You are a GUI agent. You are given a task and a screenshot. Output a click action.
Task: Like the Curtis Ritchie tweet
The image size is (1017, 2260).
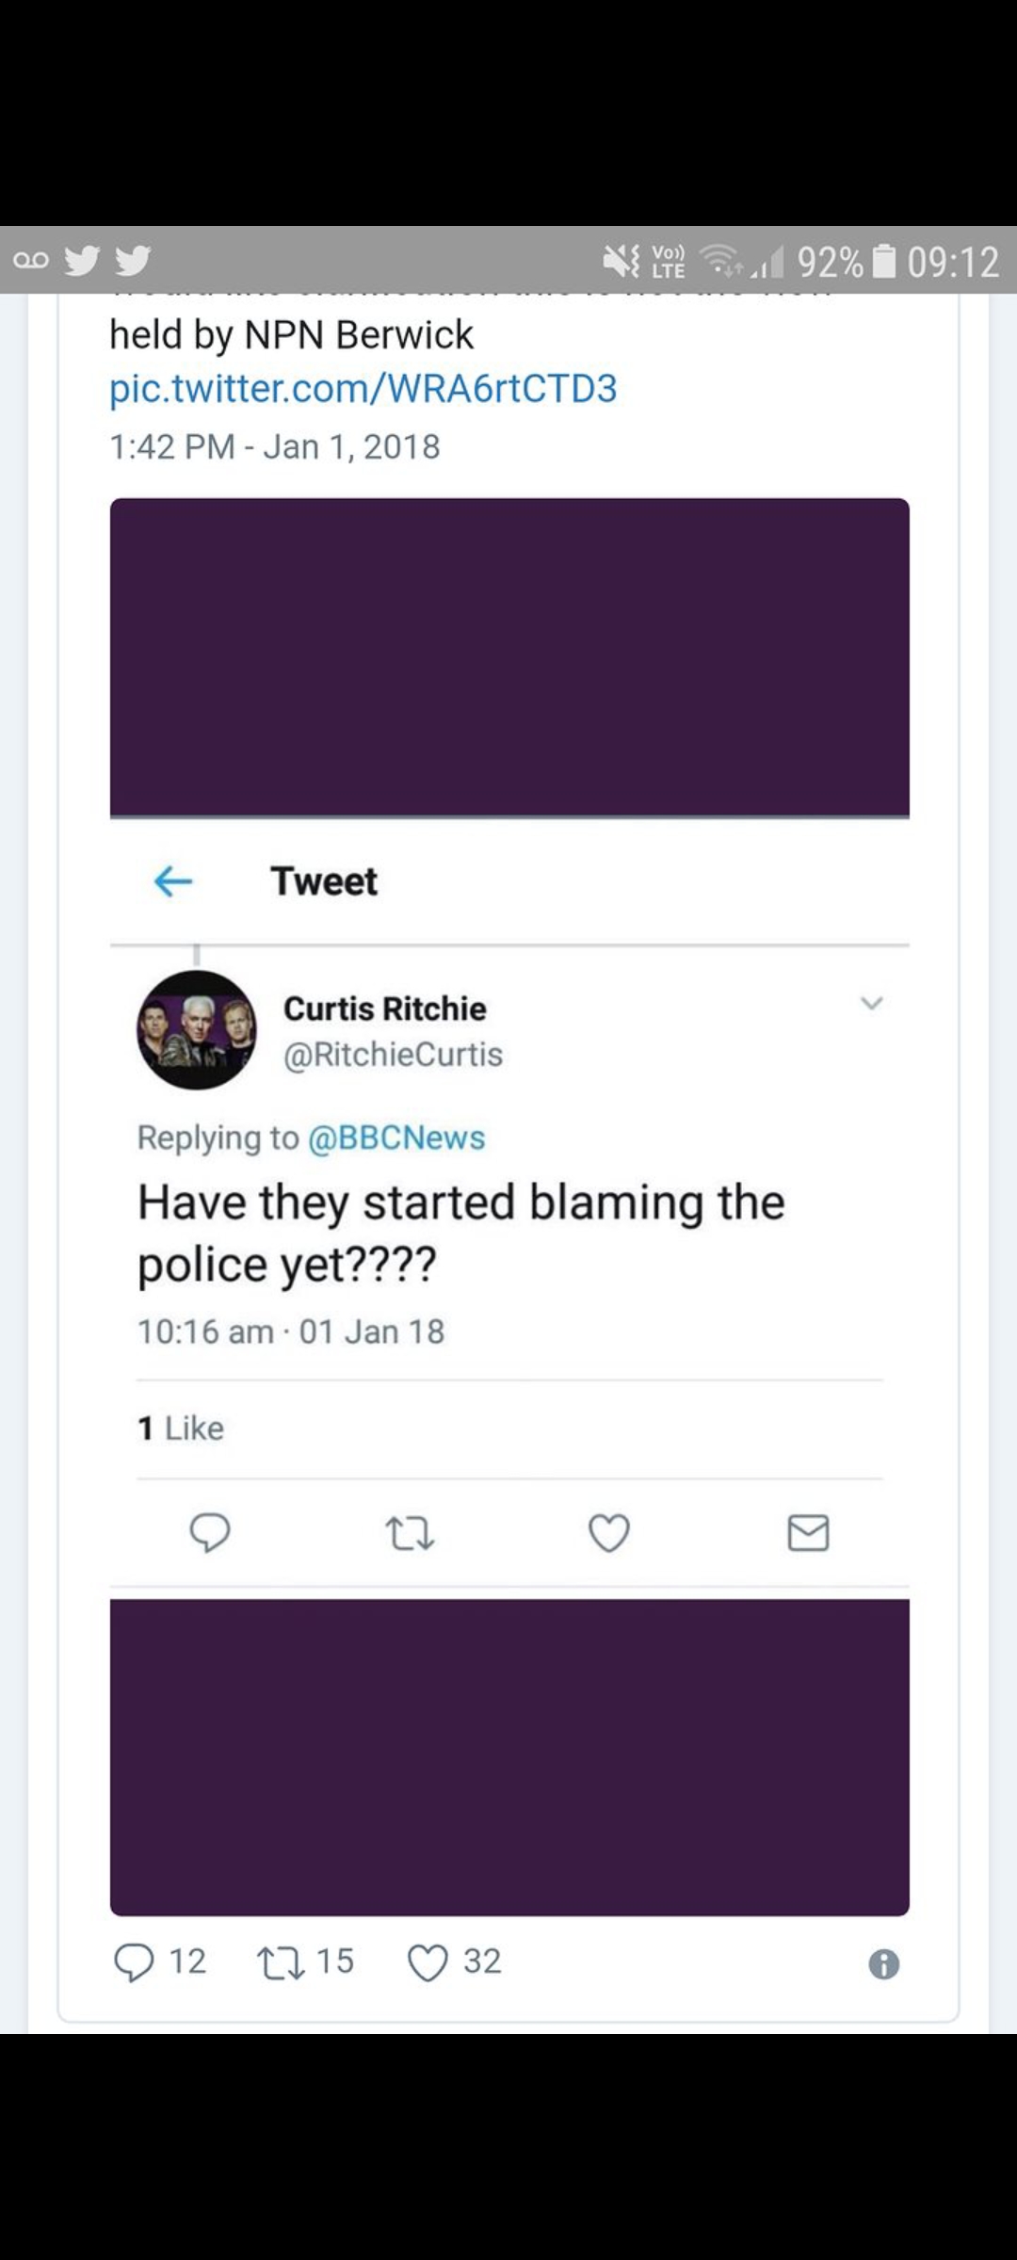point(609,1532)
